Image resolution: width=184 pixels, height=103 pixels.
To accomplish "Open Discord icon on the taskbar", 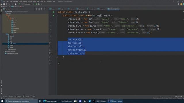I will click(80, 101).
